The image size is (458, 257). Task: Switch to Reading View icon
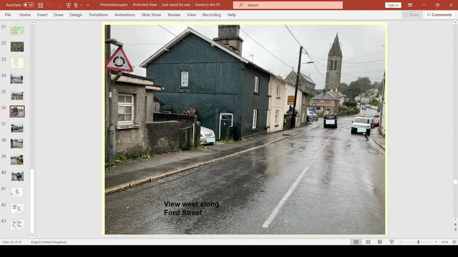coord(380,242)
